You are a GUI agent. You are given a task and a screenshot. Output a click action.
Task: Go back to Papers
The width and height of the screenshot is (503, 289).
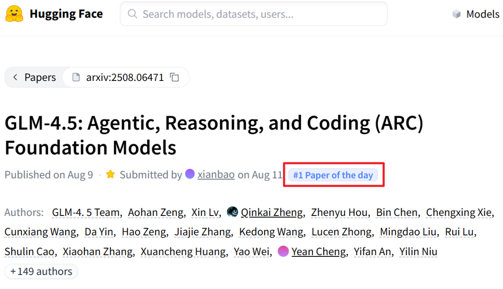coord(40,77)
